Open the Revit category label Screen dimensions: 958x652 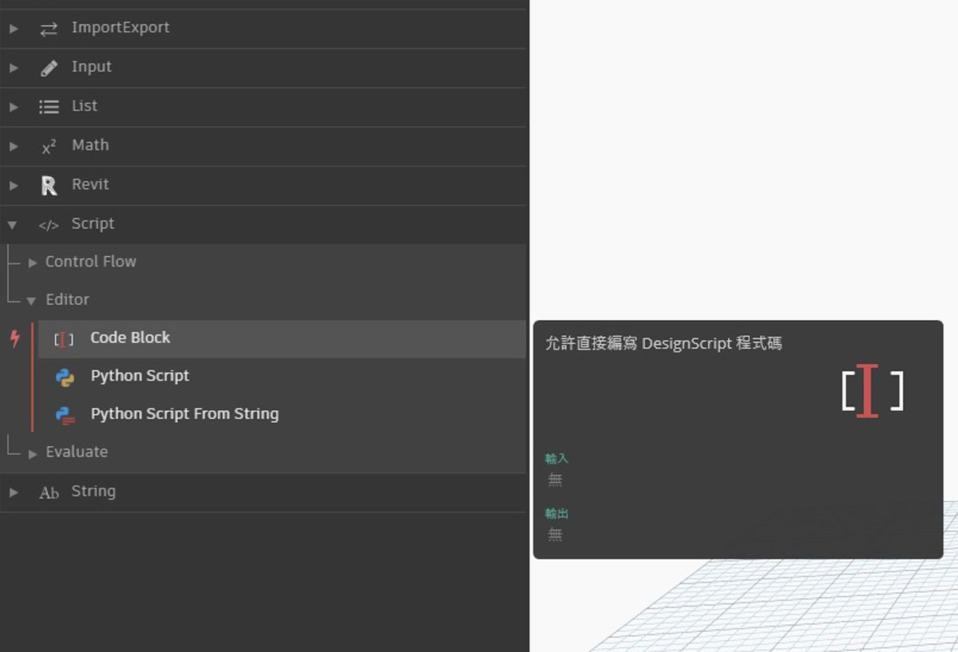pyautogui.click(x=90, y=184)
